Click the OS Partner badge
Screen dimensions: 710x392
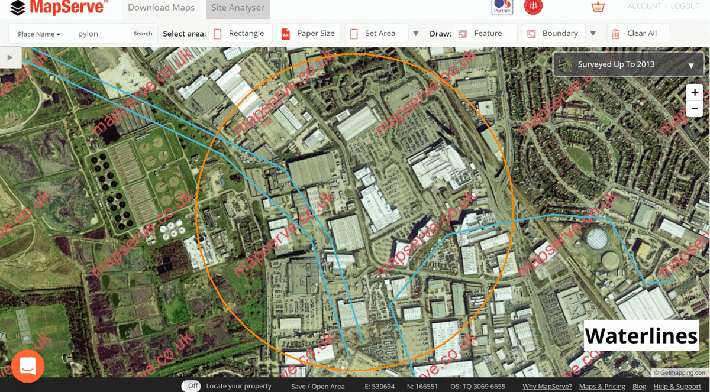pyautogui.click(x=502, y=7)
